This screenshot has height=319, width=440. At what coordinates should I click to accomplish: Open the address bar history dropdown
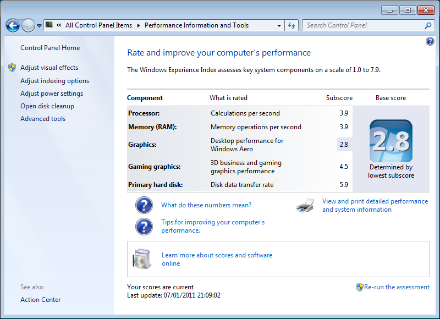coord(279,25)
